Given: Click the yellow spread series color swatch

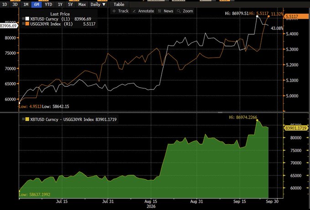Looking at the screenshot, I should pos(27,119).
